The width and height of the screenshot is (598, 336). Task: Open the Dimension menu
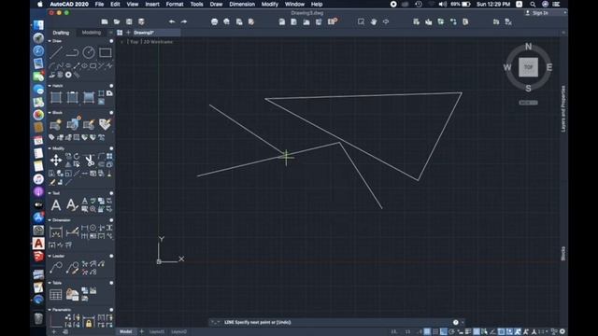pos(242,4)
